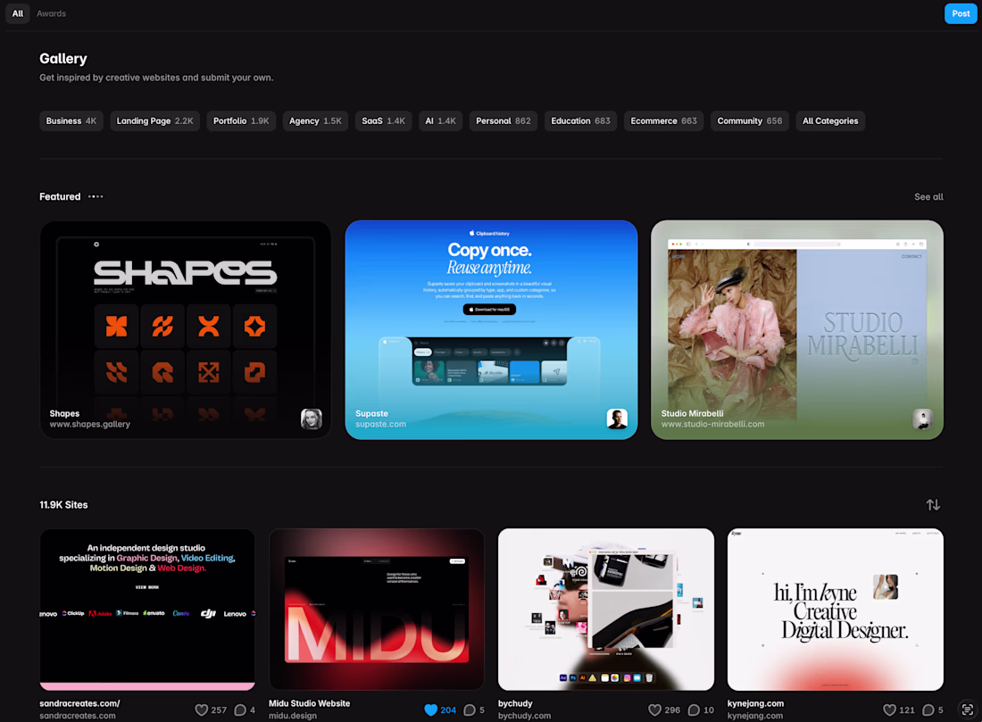The height and width of the screenshot is (722, 982).
Task: Open comments for Midu Studio Website
Action: click(x=469, y=710)
